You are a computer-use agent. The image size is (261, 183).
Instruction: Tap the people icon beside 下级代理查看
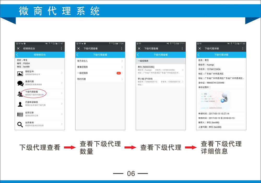(x=20, y=94)
